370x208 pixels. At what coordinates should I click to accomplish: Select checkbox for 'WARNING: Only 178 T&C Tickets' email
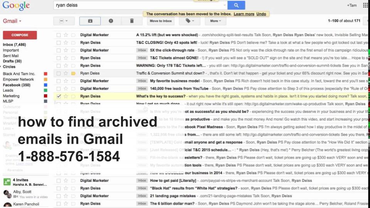coord(59,65)
